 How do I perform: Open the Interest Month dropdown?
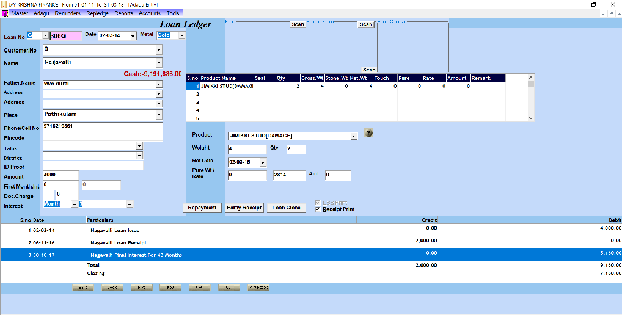click(75, 204)
